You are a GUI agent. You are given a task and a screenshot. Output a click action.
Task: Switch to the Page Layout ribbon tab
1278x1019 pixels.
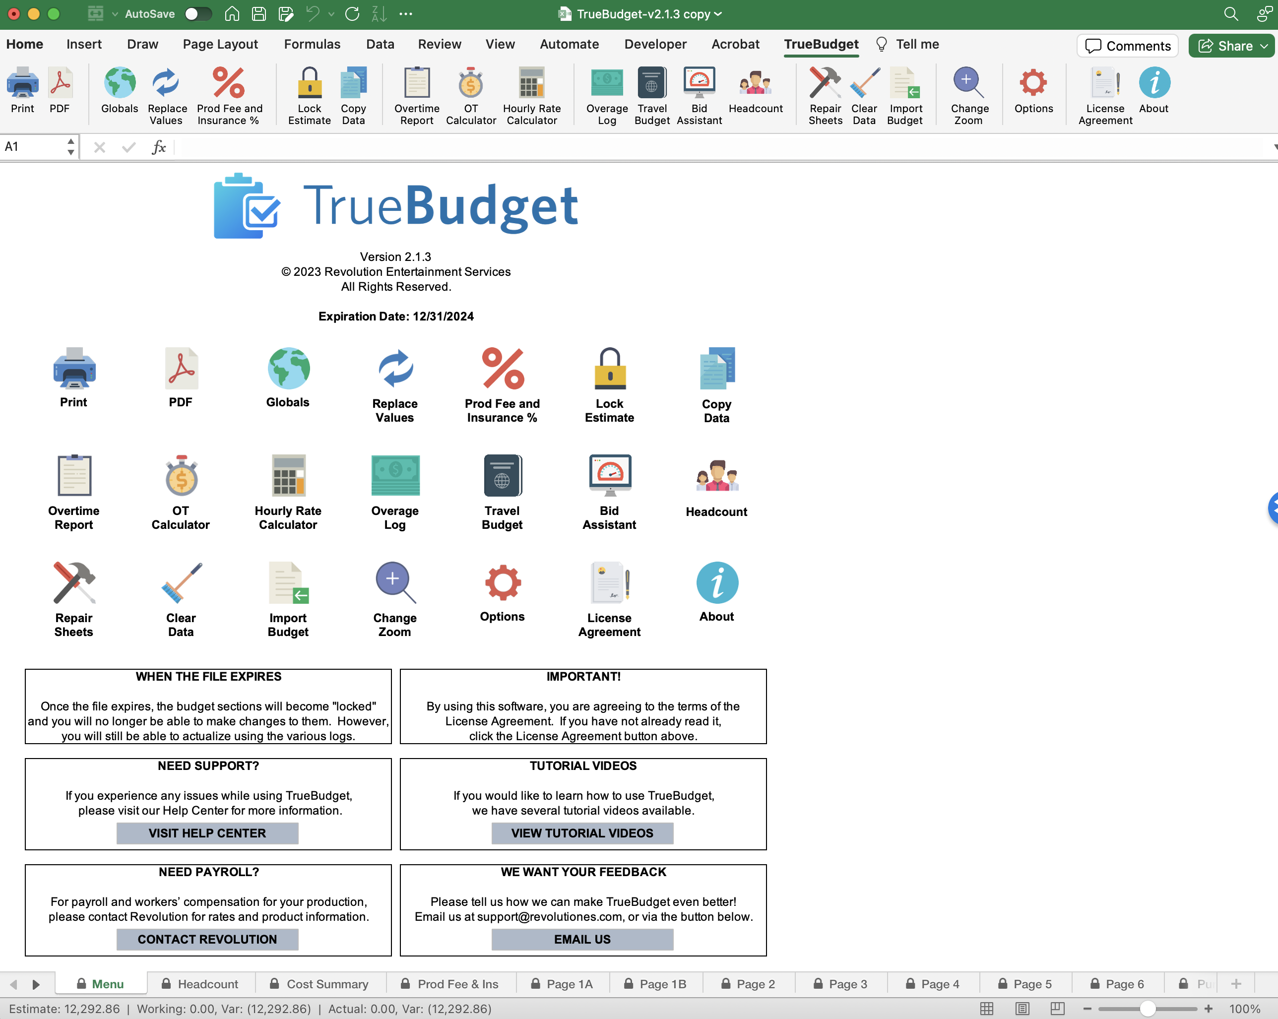coord(220,44)
